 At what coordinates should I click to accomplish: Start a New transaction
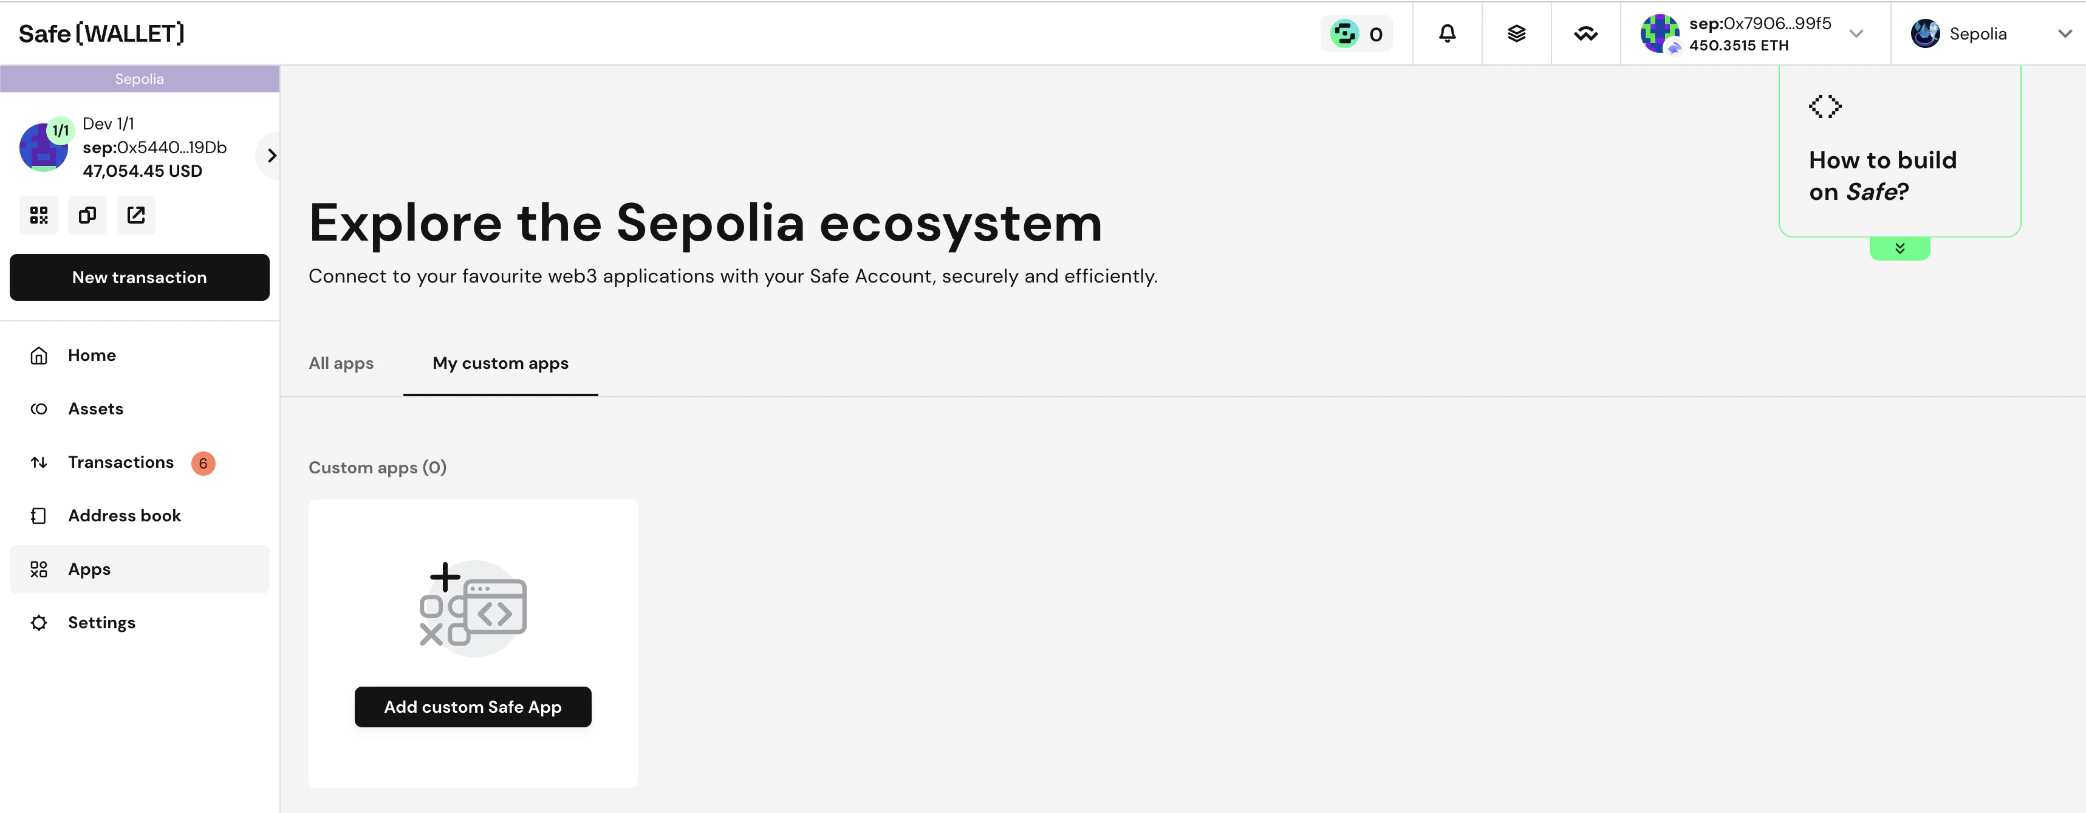point(139,277)
